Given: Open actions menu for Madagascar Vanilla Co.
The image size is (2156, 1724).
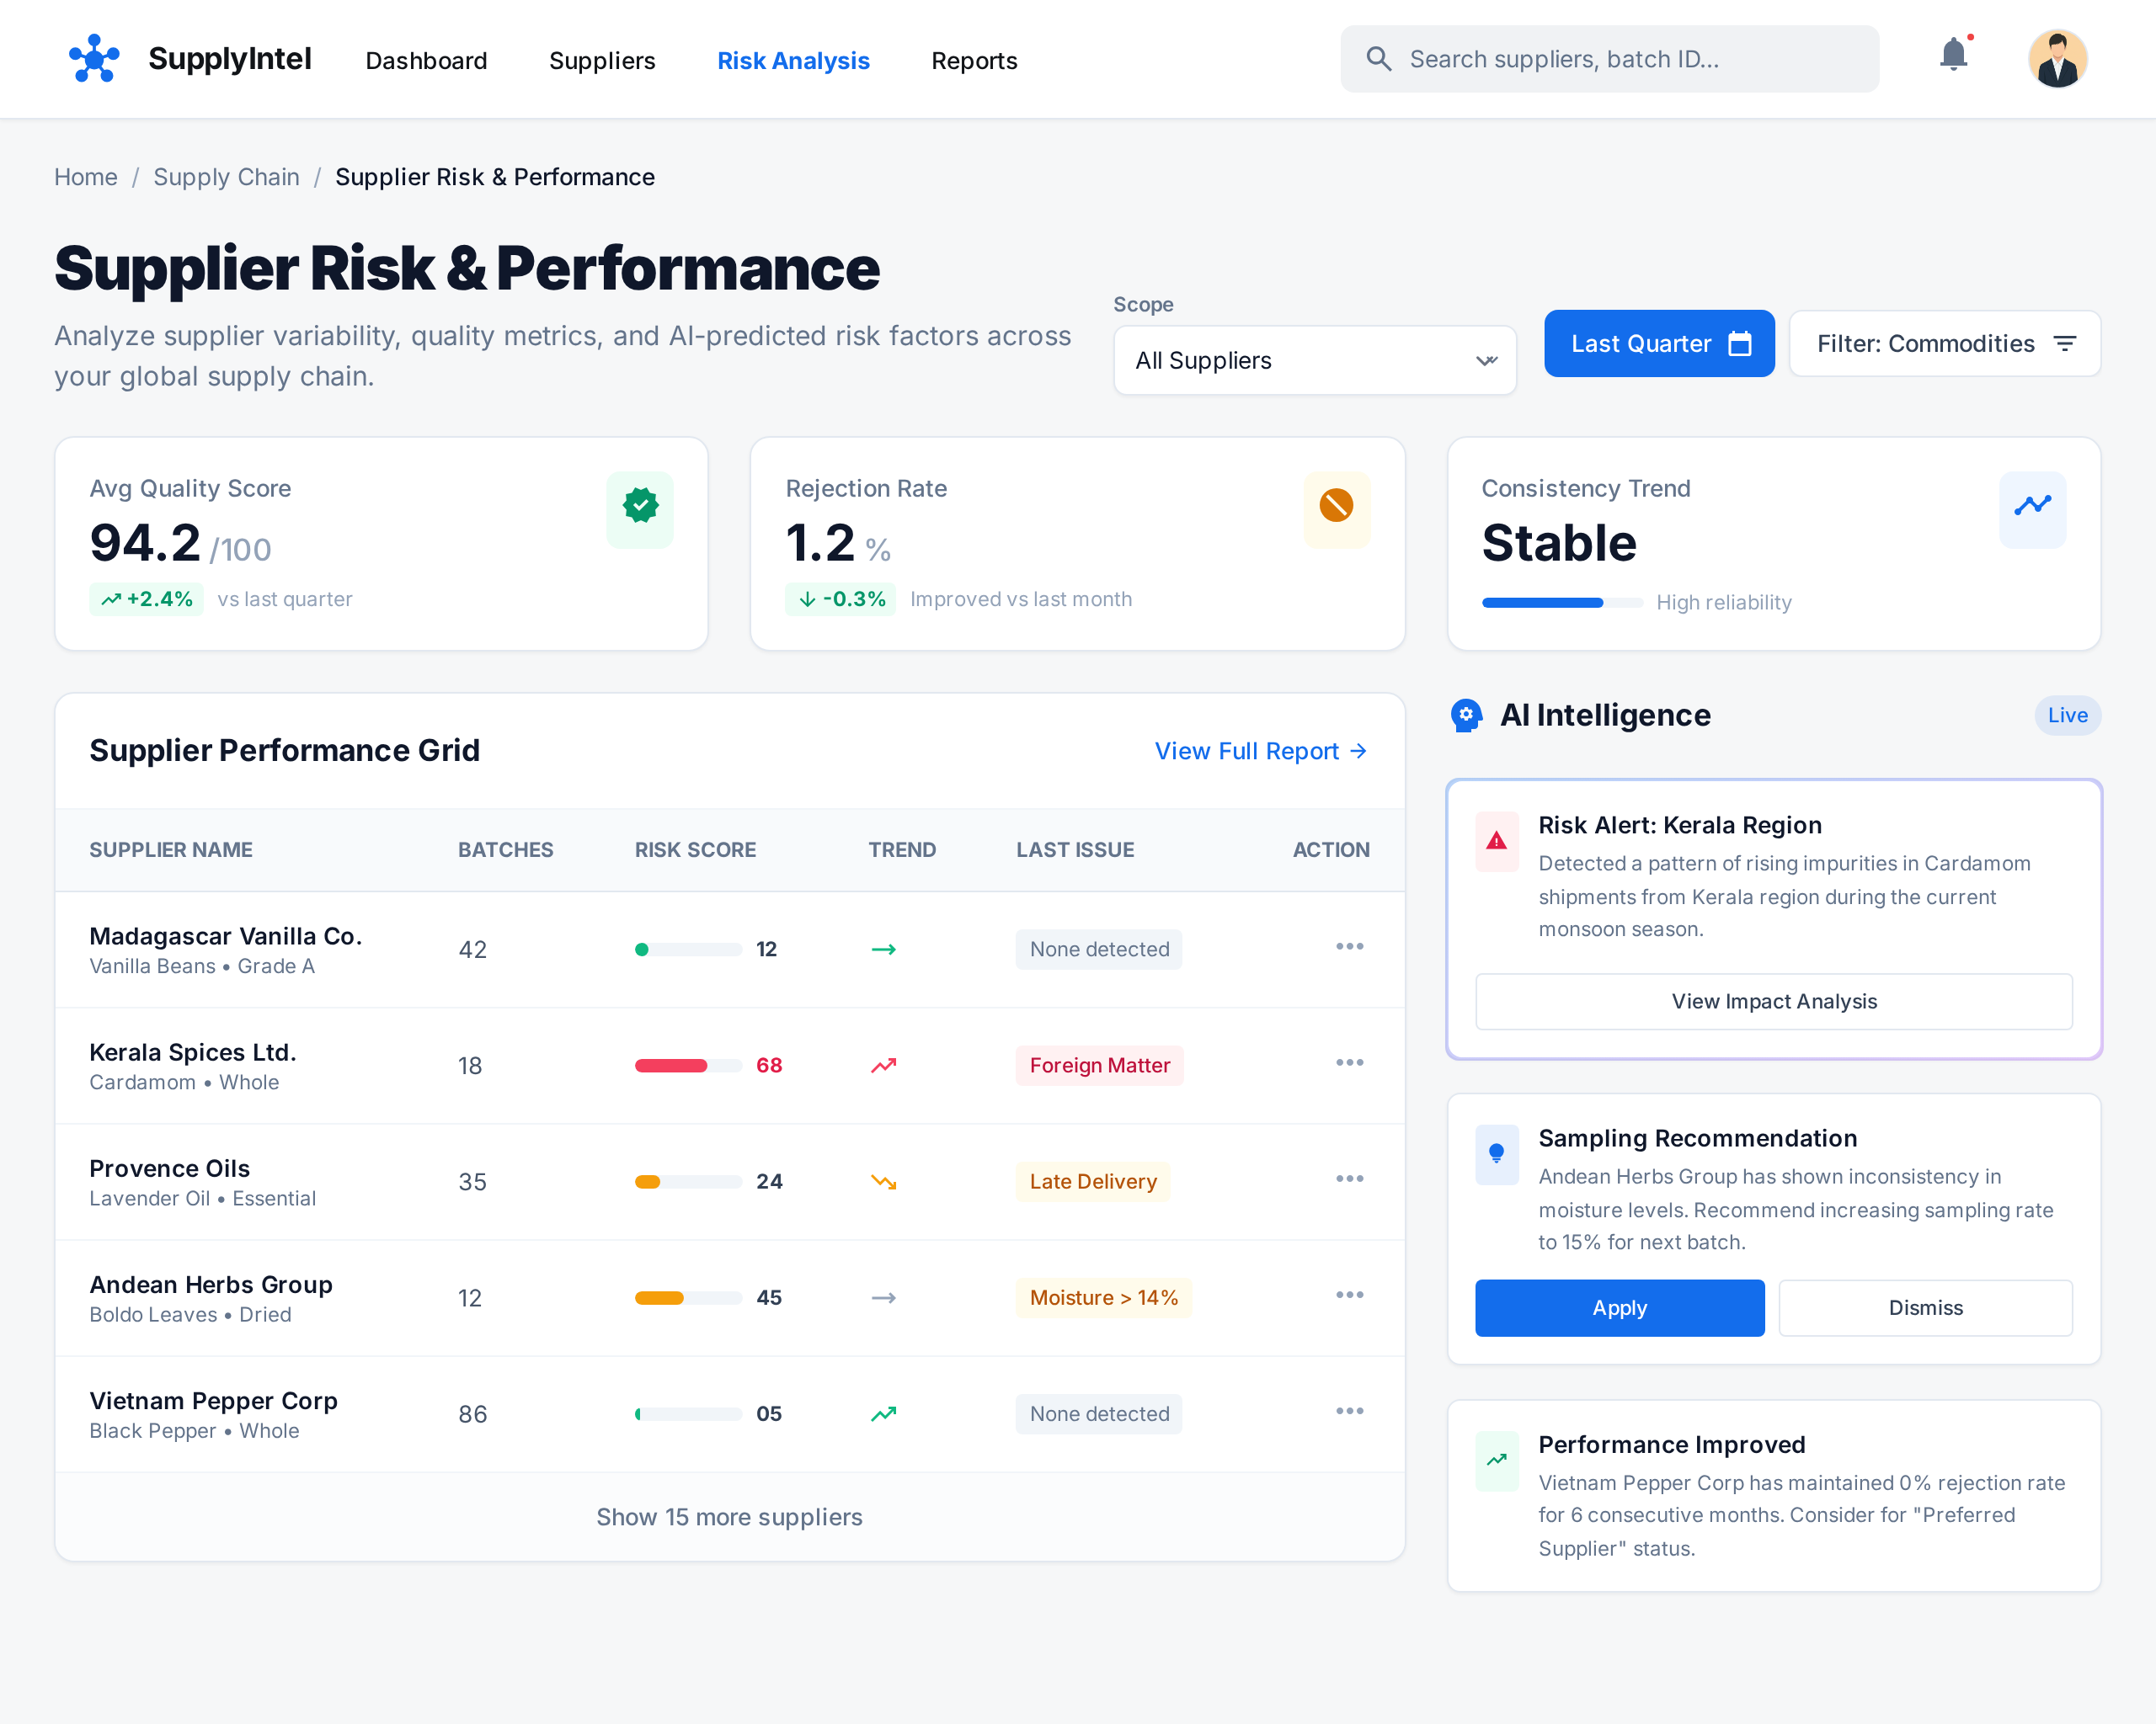Looking at the screenshot, I should point(1349,946).
